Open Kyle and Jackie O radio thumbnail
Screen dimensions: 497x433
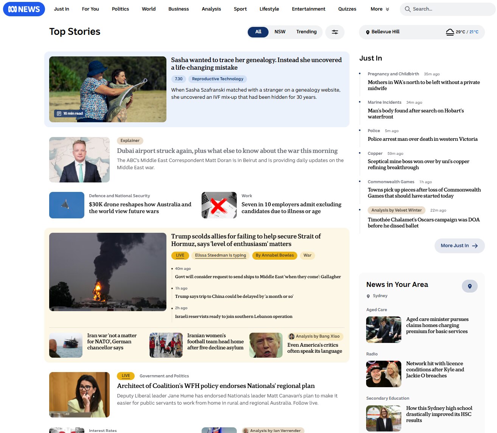pos(384,374)
